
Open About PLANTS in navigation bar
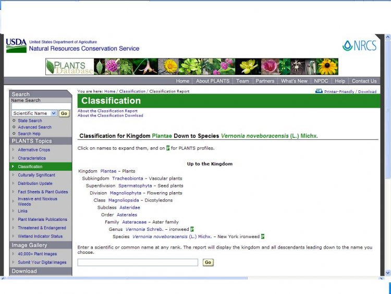click(x=213, y=81)
